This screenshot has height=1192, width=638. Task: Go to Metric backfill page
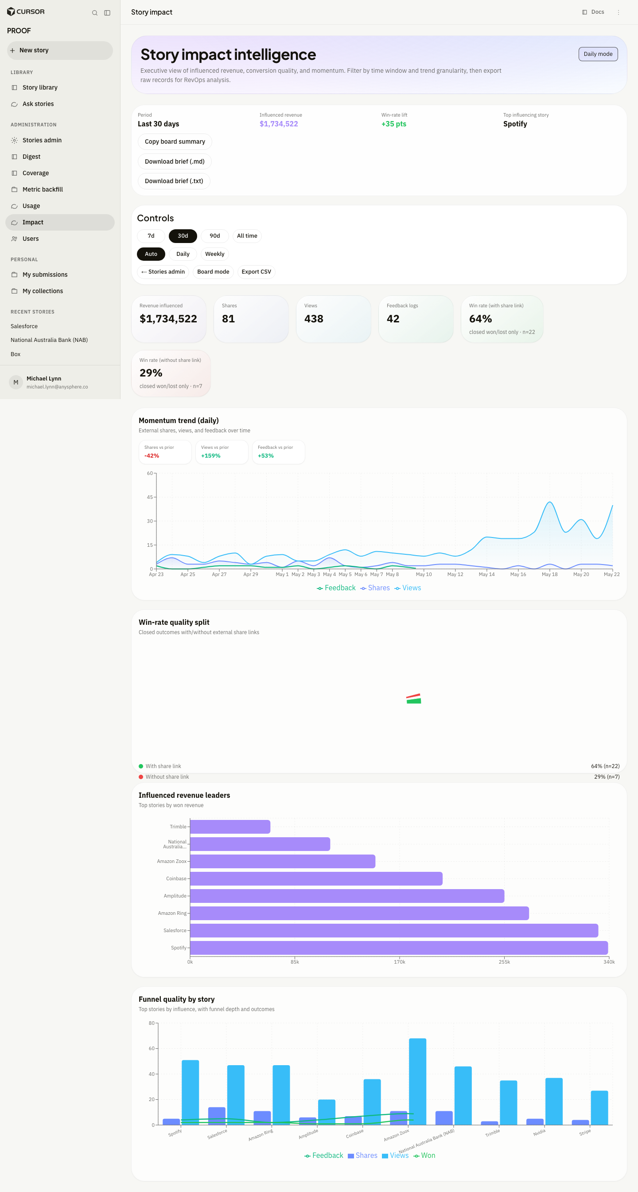click(60, 190)
